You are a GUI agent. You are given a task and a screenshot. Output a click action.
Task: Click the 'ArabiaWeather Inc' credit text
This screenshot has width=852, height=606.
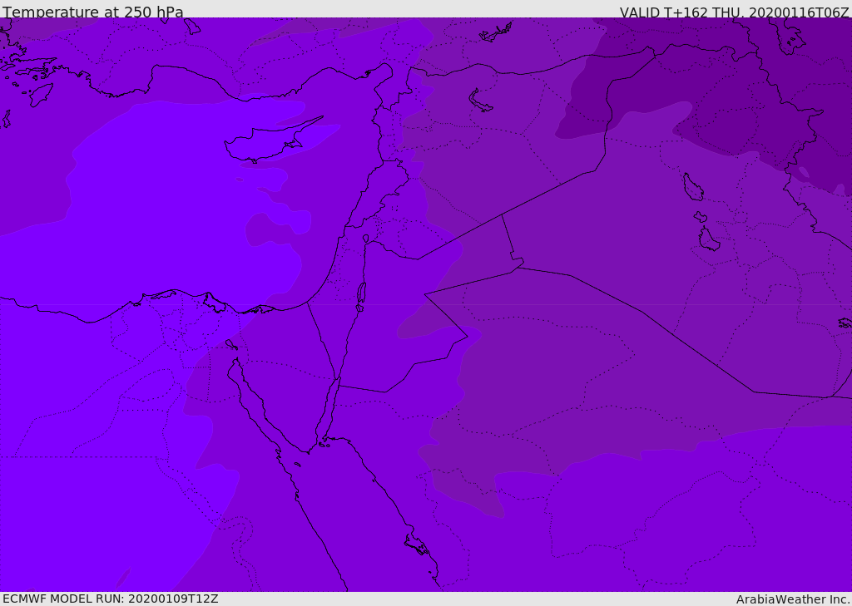[x=792, y=599]
